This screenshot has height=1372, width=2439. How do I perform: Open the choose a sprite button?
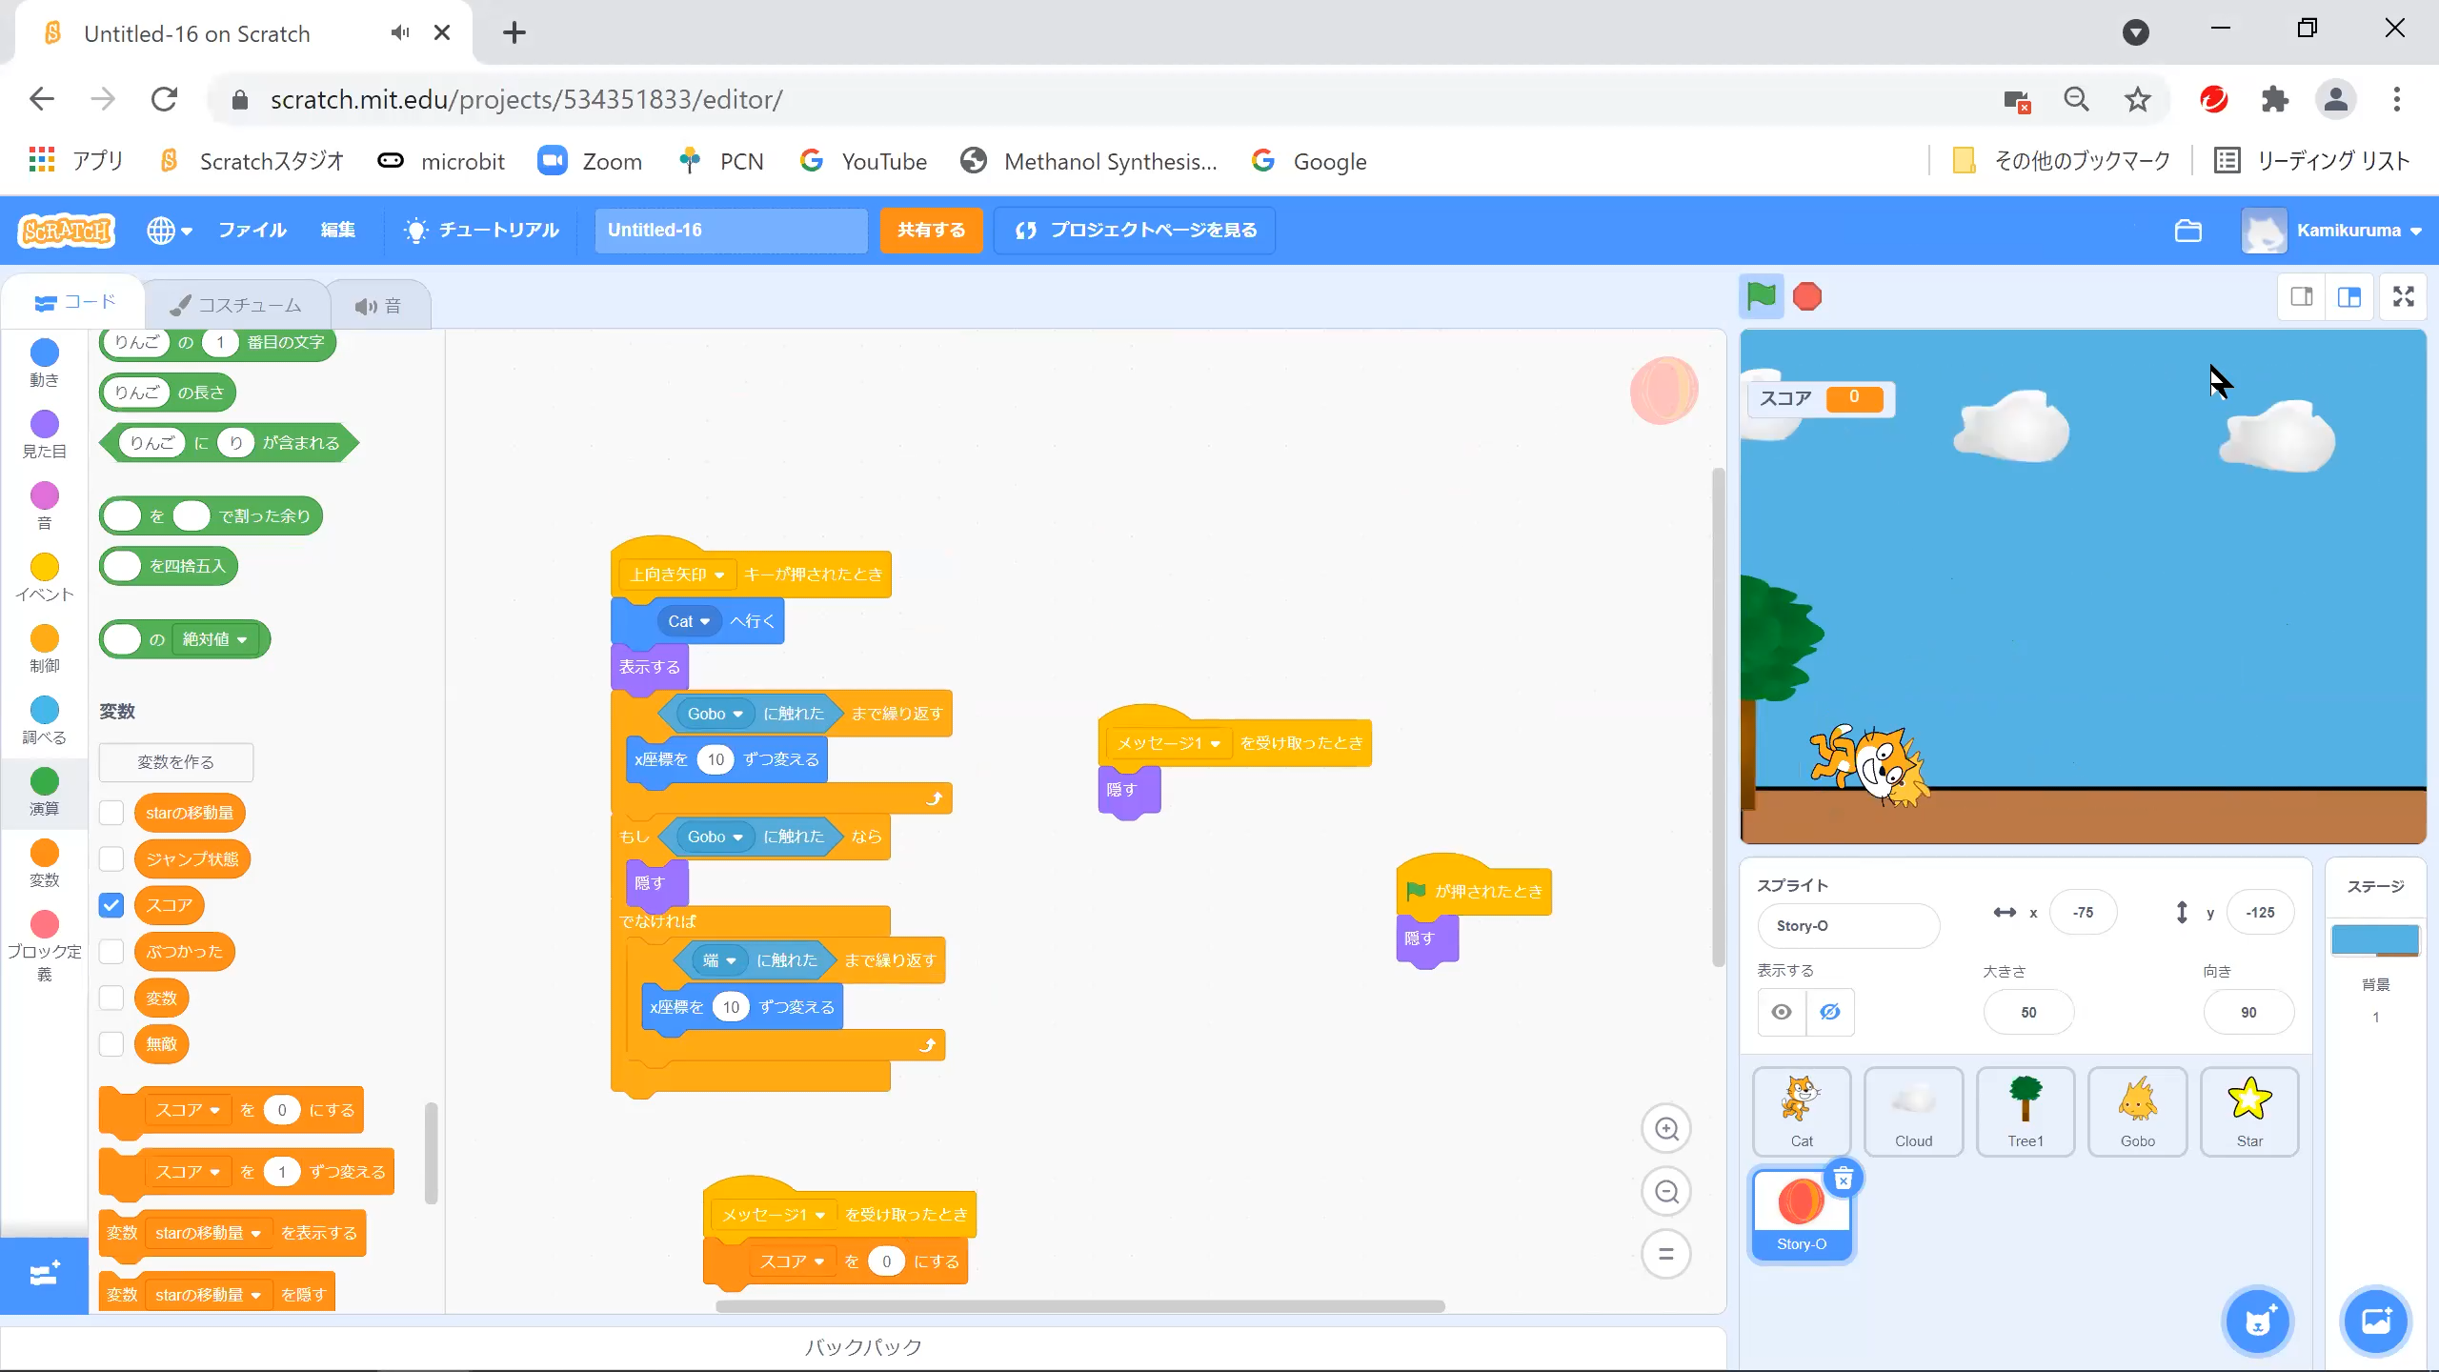coord(2258,1322)
